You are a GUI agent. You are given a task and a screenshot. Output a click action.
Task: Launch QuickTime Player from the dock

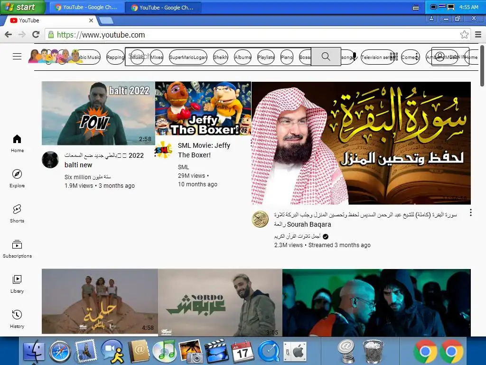pyautogui.click(x=269, y=351)
